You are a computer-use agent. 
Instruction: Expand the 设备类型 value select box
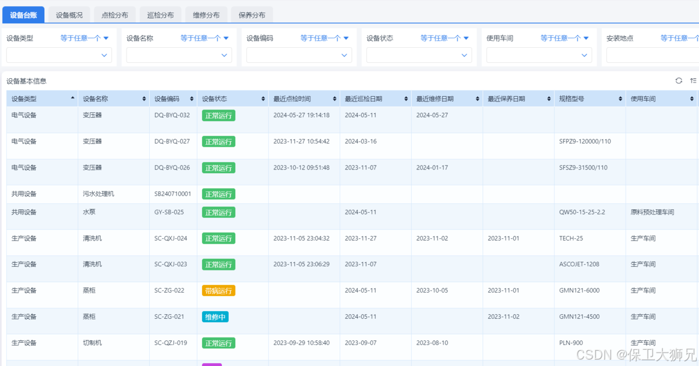pos(59,55)
